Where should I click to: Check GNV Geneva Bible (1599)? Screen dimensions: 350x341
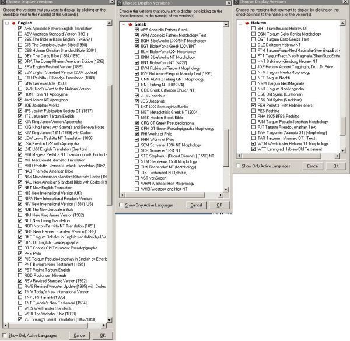pos(20,83)
